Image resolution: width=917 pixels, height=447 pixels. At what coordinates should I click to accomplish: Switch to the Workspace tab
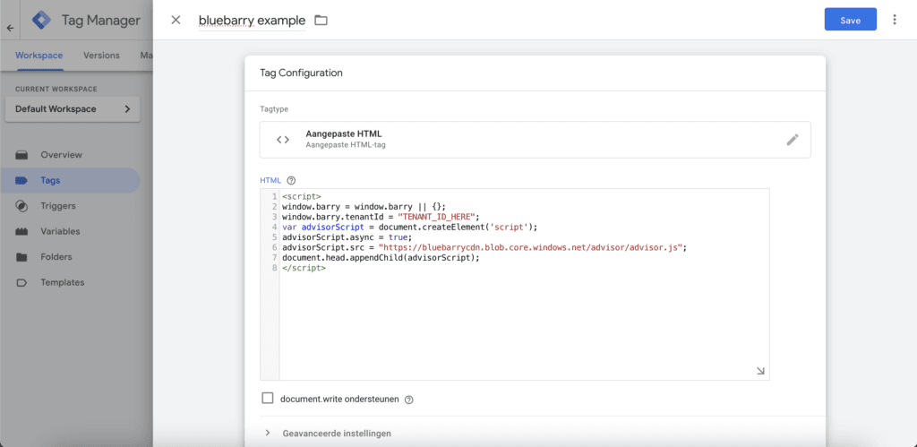click(x=39, y=56)
